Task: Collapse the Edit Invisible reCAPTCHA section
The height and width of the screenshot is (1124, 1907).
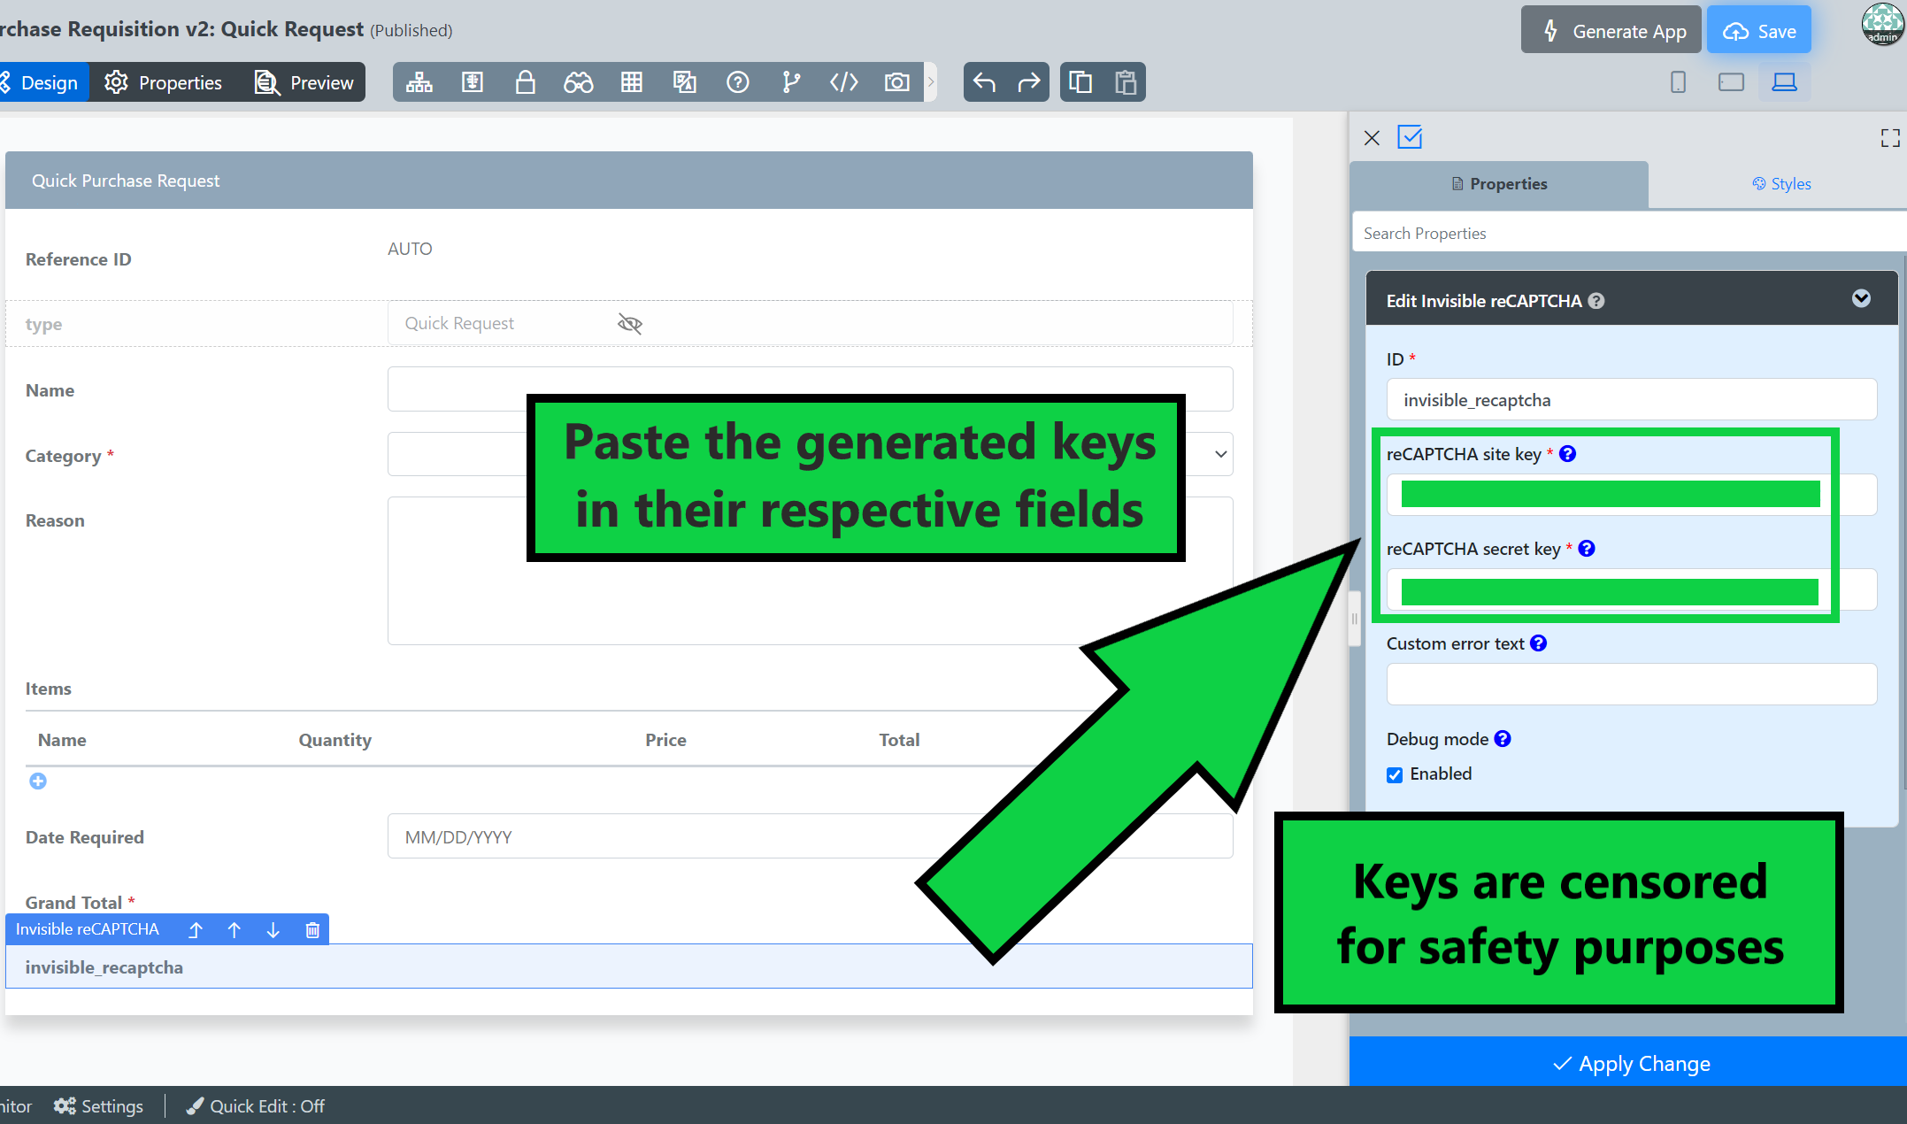Action: coord(1861,299)
